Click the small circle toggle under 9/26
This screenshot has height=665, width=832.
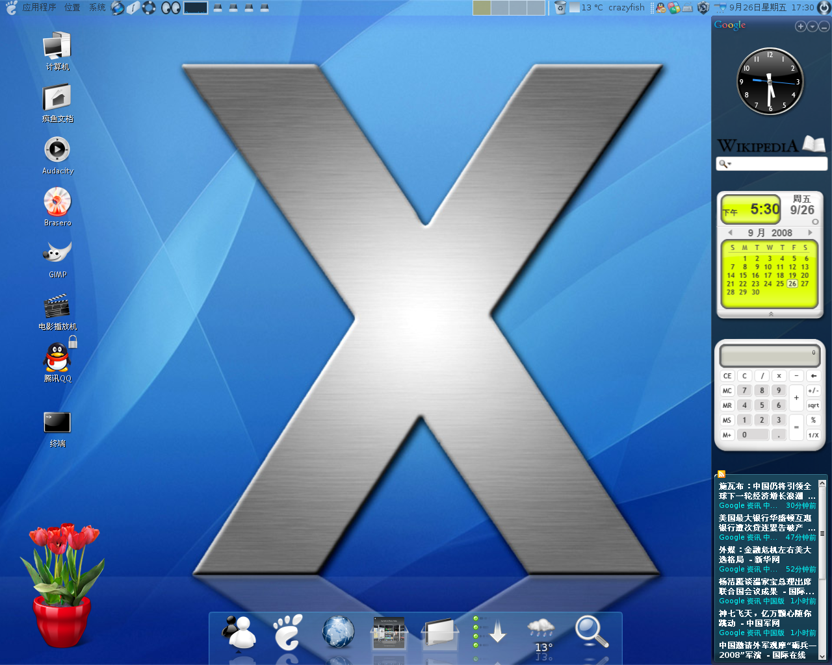click(815, 221)
